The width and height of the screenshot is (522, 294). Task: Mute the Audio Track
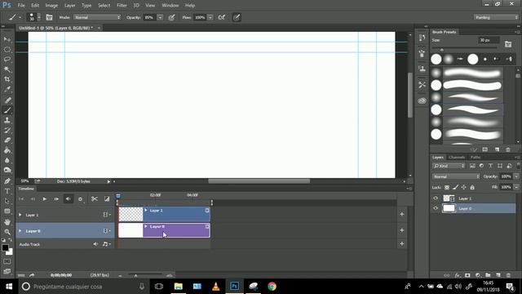(x=95, y=244)
